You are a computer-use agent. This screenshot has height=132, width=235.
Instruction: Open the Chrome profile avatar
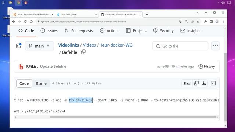click(x=217, y=22)
